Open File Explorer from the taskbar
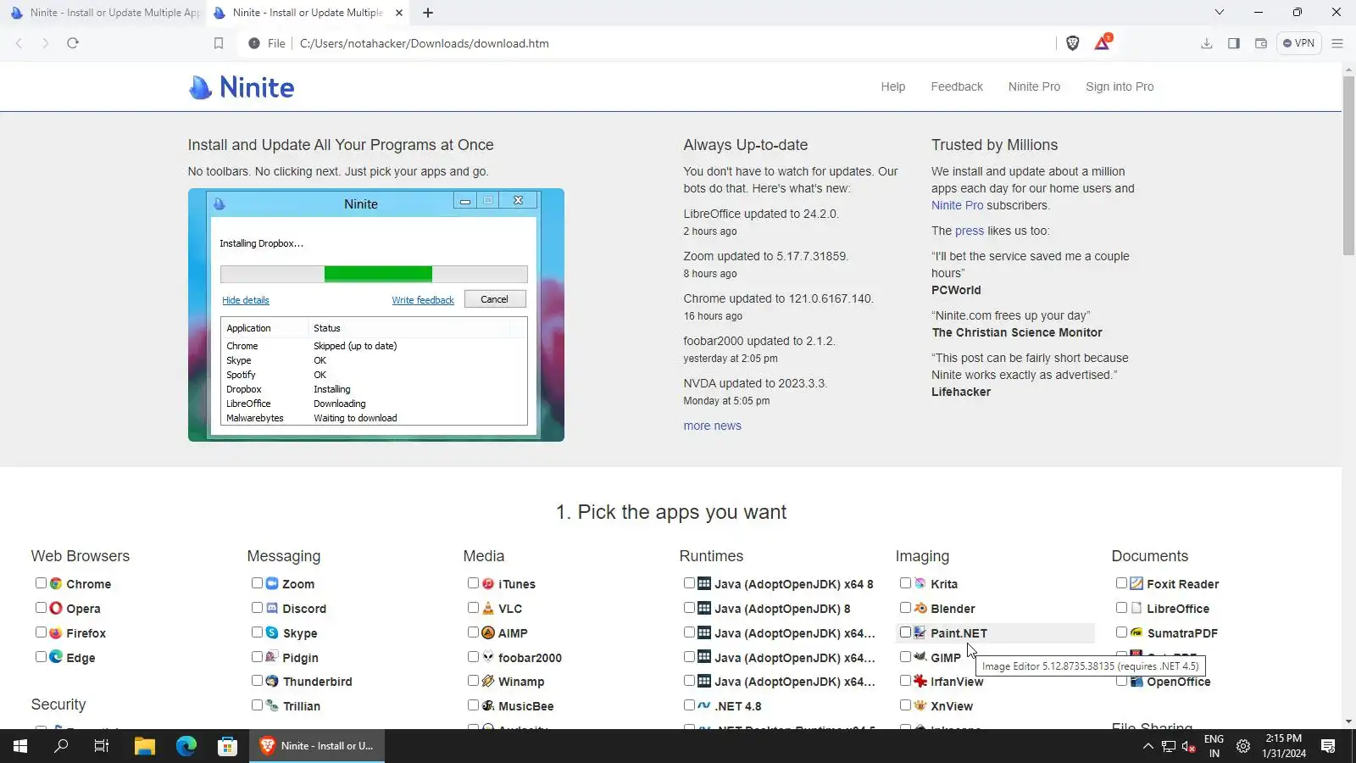This screenshot has height=763, width=1356. tap(145, 746)
